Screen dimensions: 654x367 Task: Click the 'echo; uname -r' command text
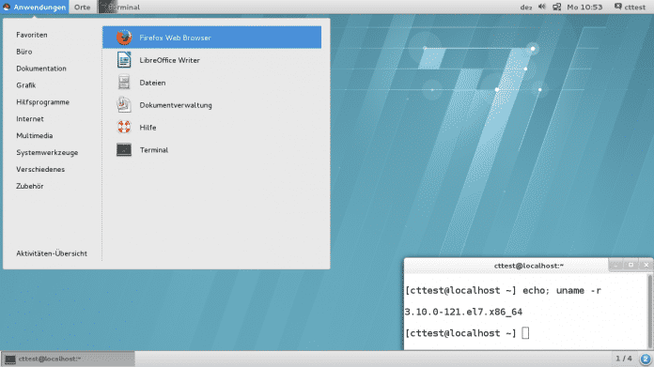click(562, 291)
